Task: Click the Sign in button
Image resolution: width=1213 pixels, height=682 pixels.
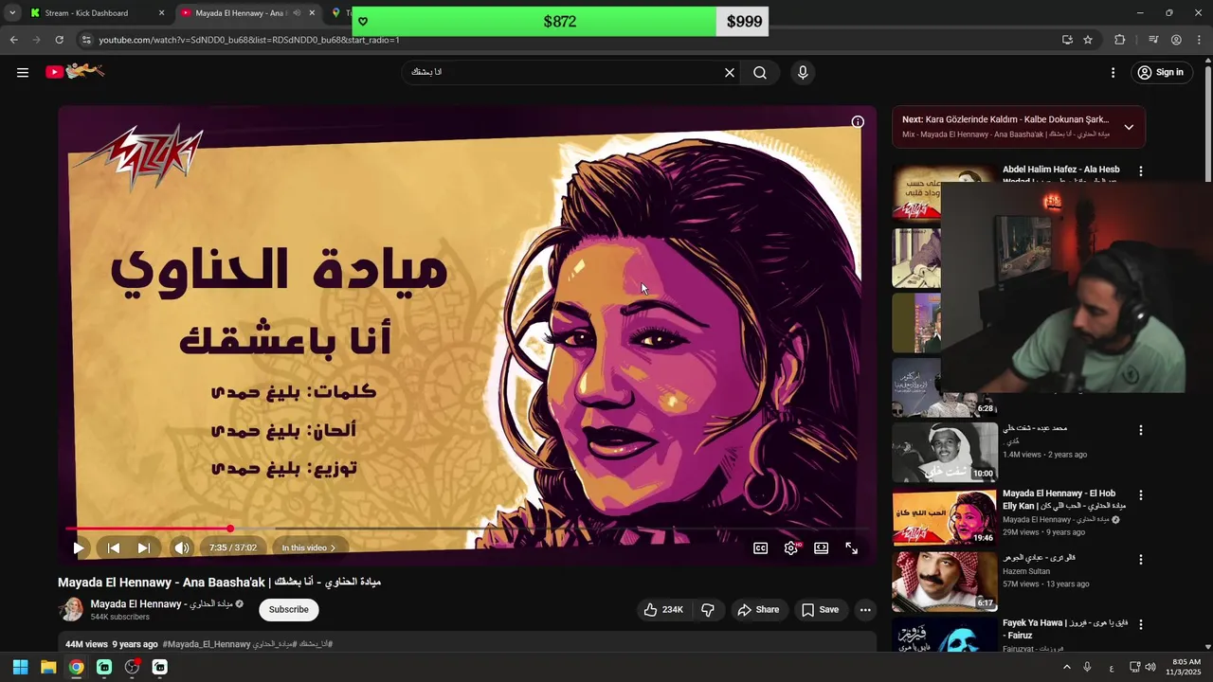Action: click(x=1160, y=72)
